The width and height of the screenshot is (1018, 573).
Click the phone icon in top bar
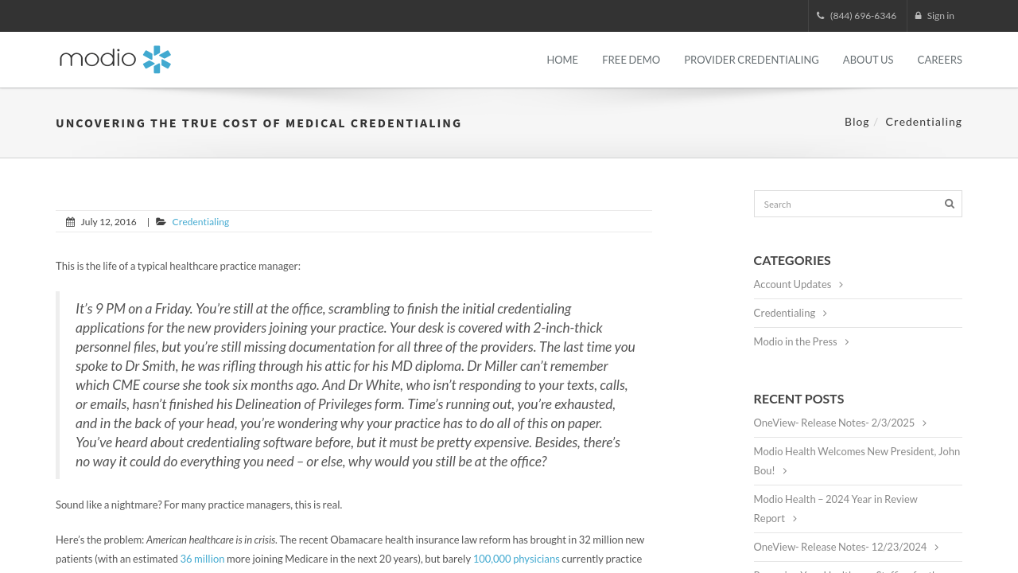[x=820, y=16]
